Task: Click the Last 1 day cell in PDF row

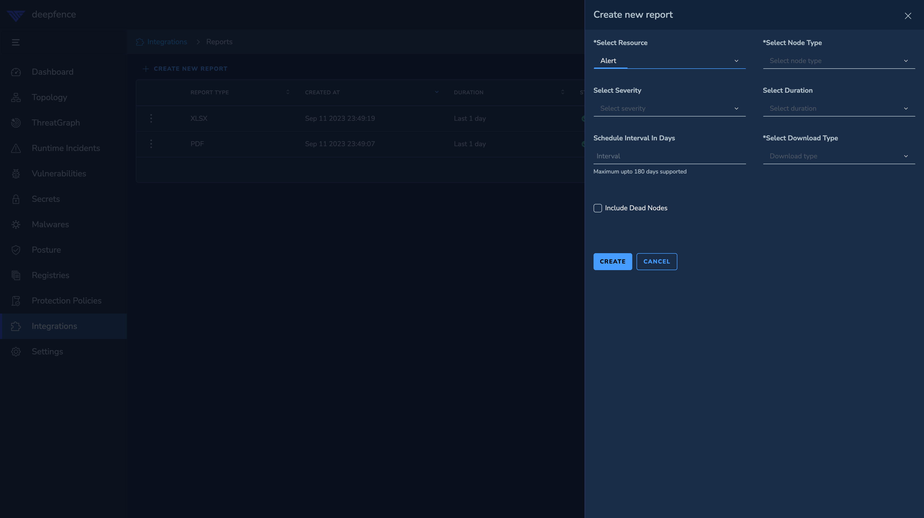Action: click(469, 144)
